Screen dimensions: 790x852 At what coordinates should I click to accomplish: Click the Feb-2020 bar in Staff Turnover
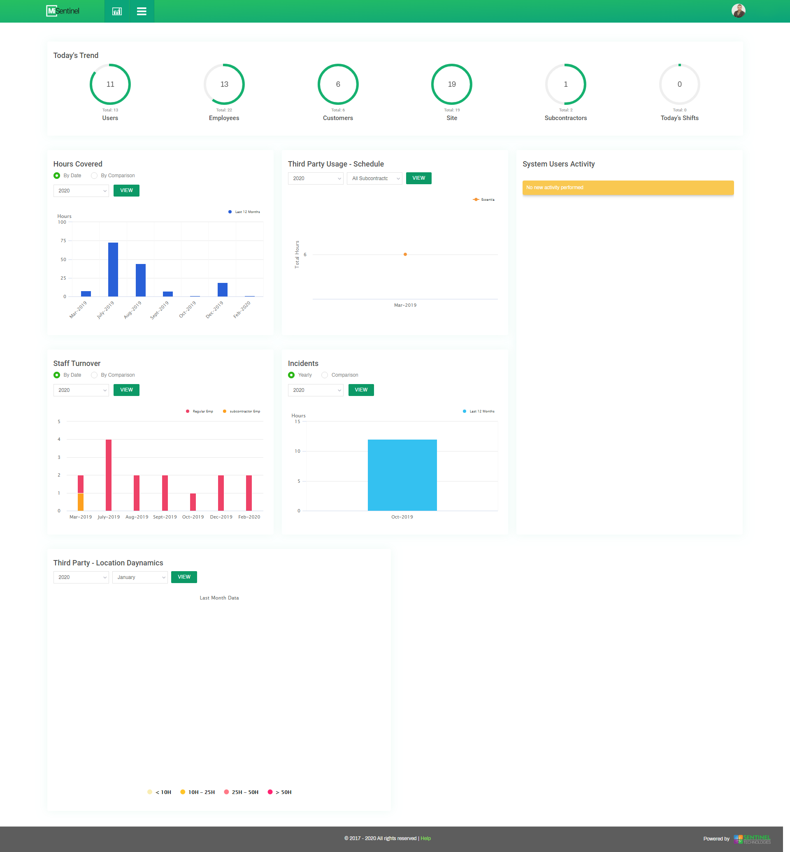249,493
